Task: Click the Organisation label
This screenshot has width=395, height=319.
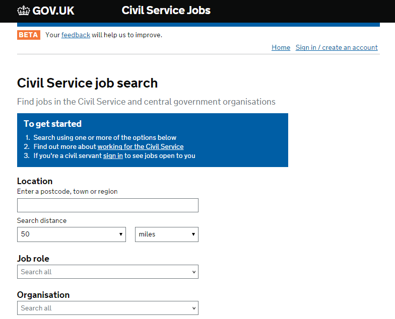Action: coord(43,295)
